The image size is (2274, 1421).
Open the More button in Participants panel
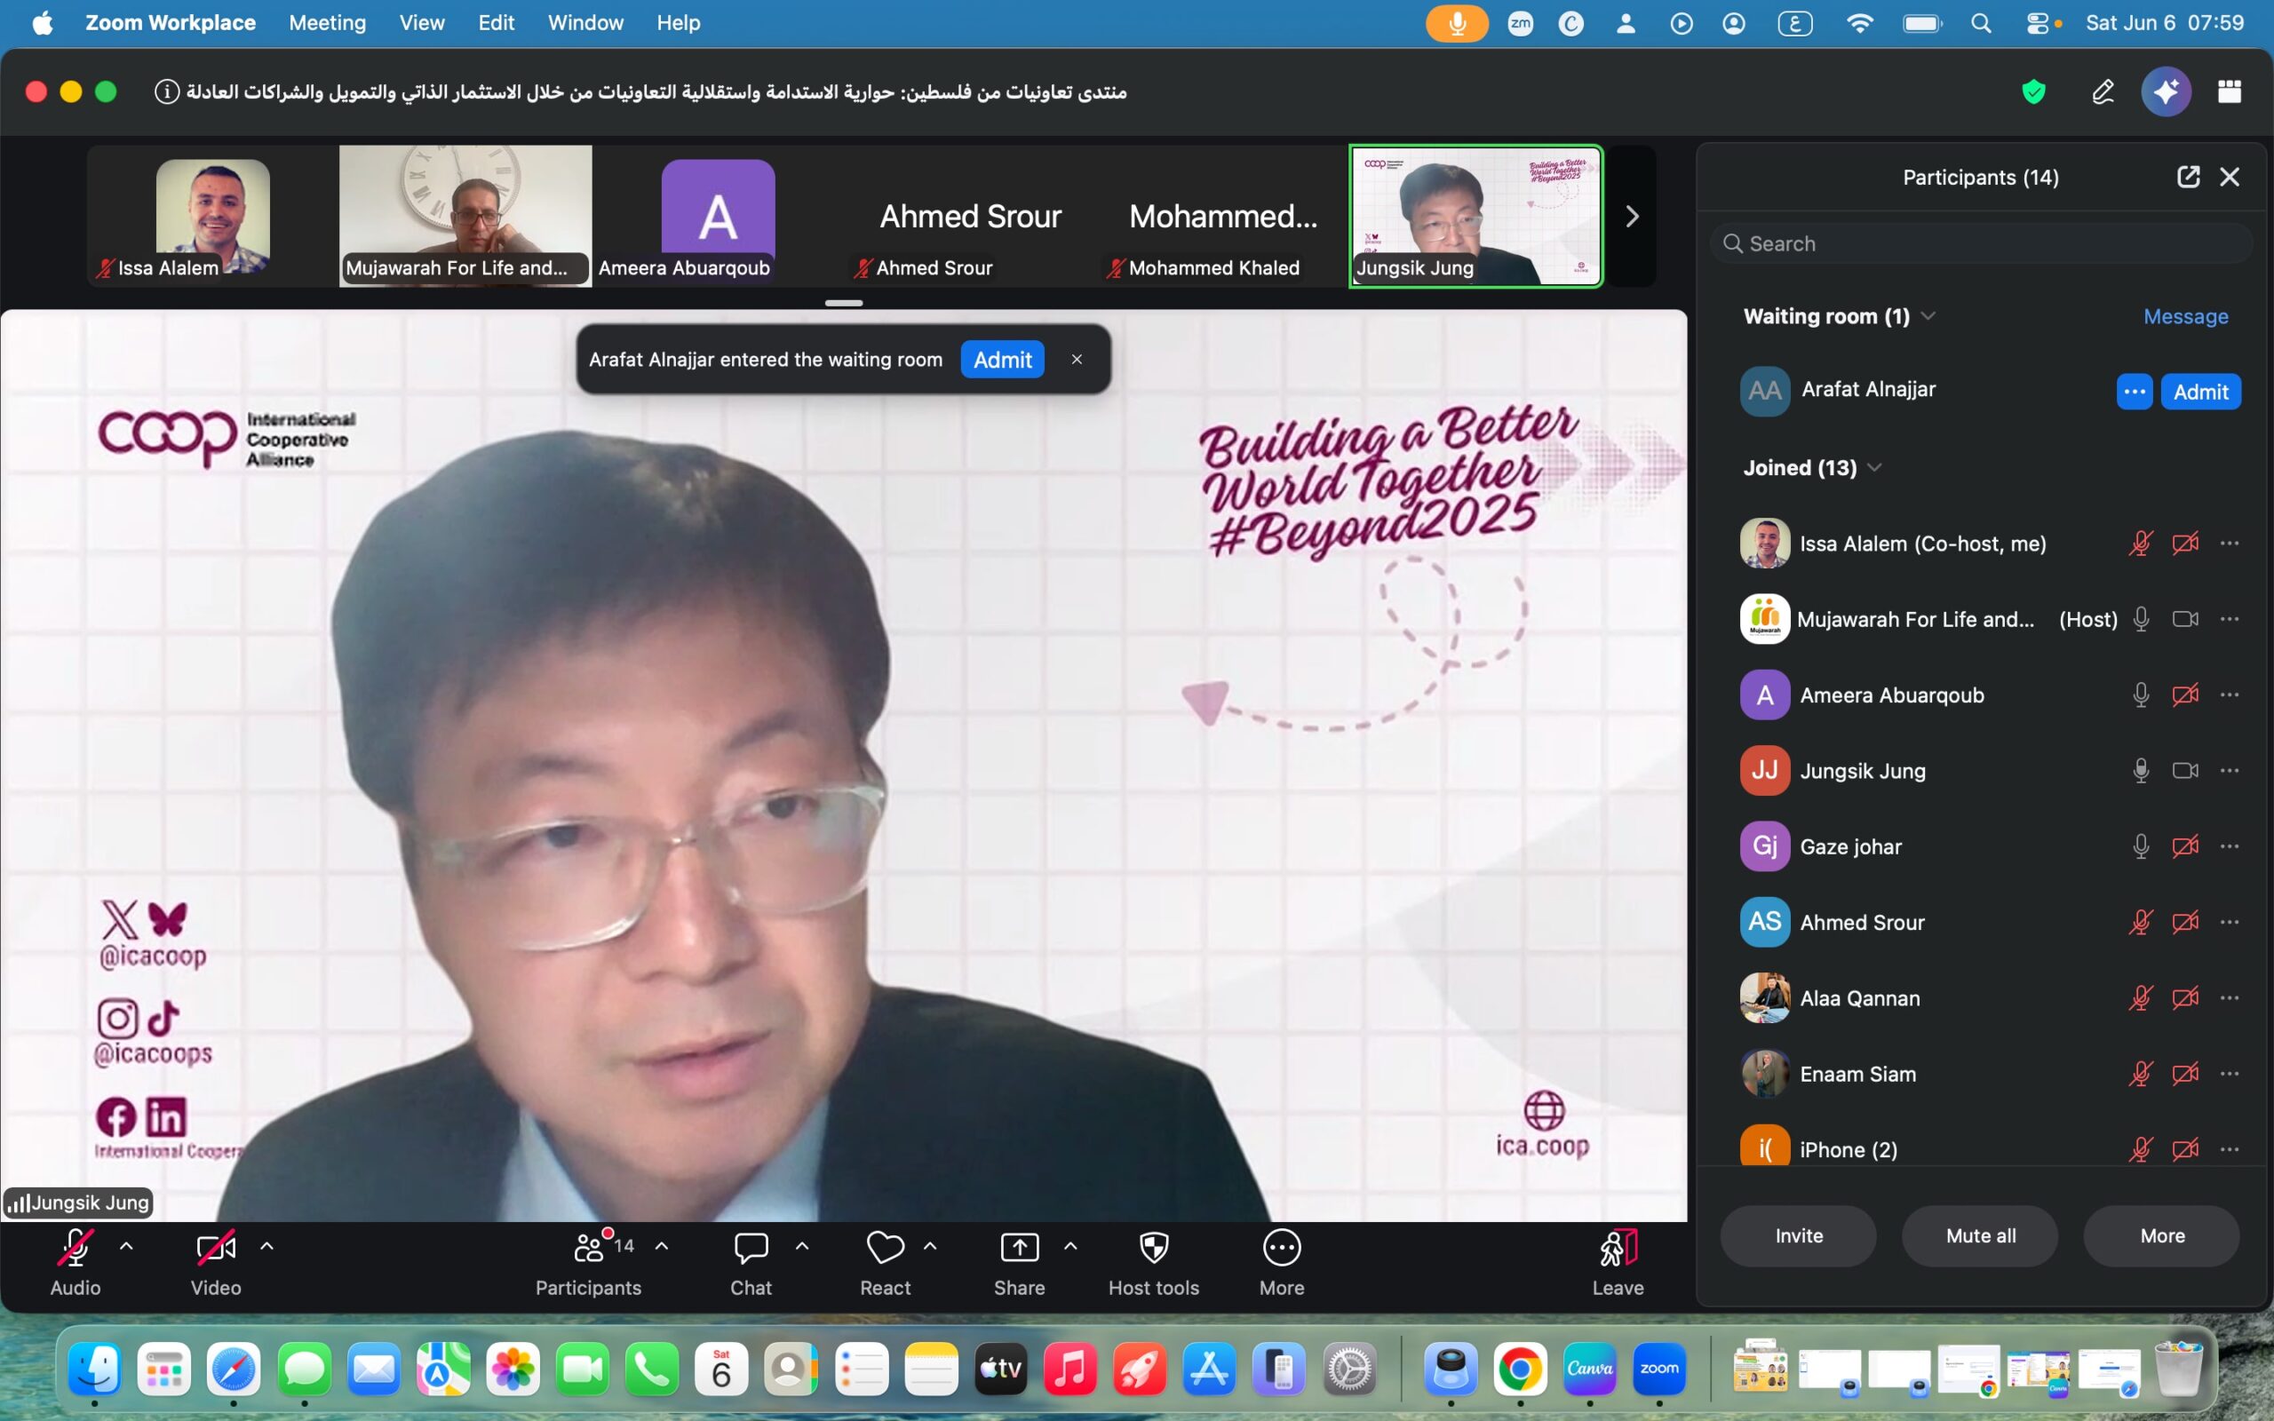tap(2162, 1236)
